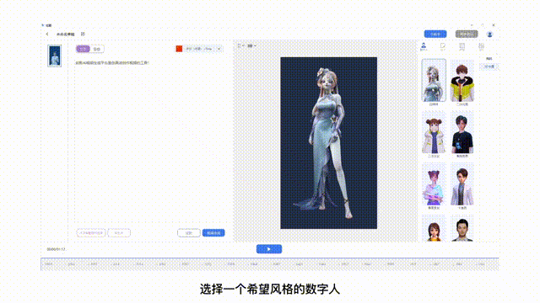The height and width of the screenshot is (303, 540).
Task: Open the digital human panel tab icon
Action: pos(424,46)
